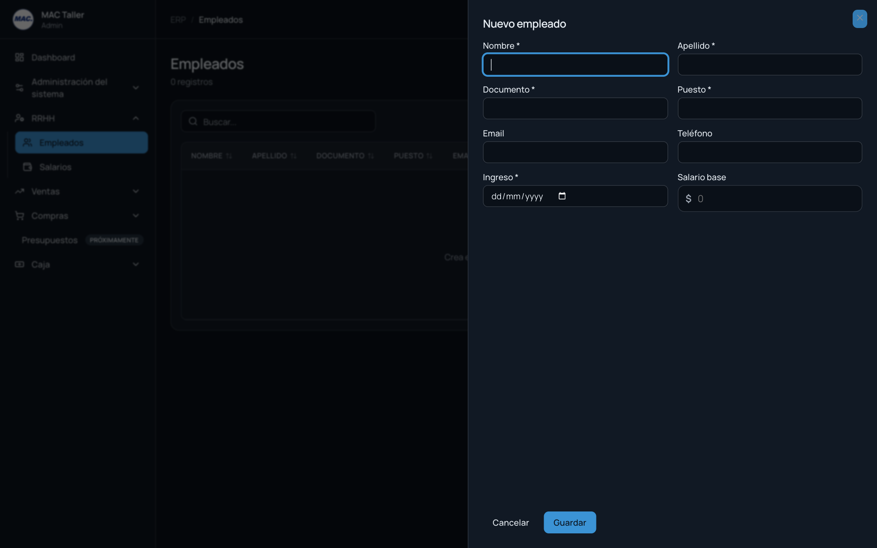
Task: Select Empleados in the RRHH menu
Action: pyautogui.click(x=82, y=142)
